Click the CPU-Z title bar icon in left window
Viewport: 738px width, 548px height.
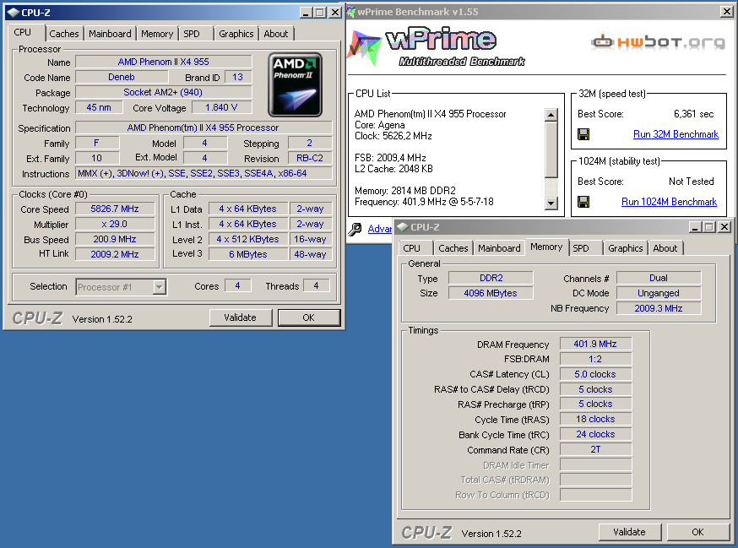[14, 13]
